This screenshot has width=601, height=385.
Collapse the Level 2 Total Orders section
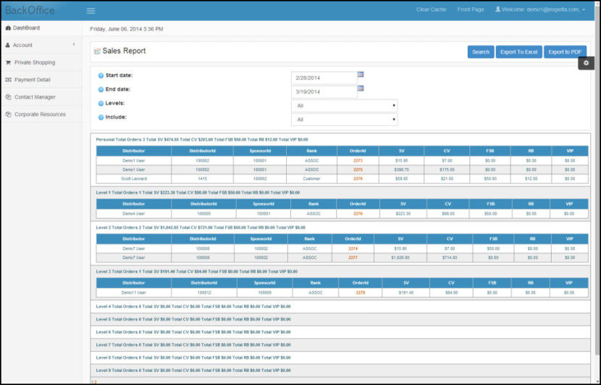[x=201, y=228]
